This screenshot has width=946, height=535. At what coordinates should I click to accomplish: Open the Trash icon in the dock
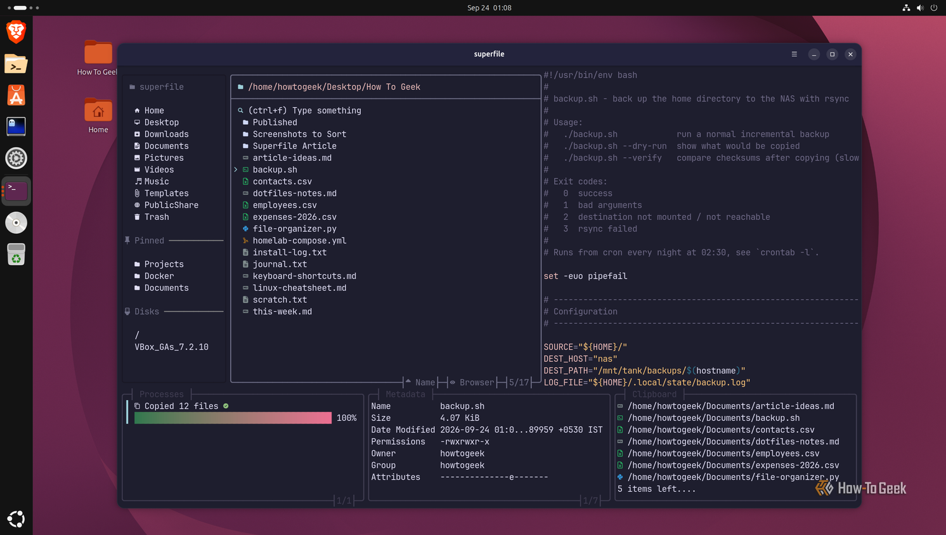pos(16,254)
